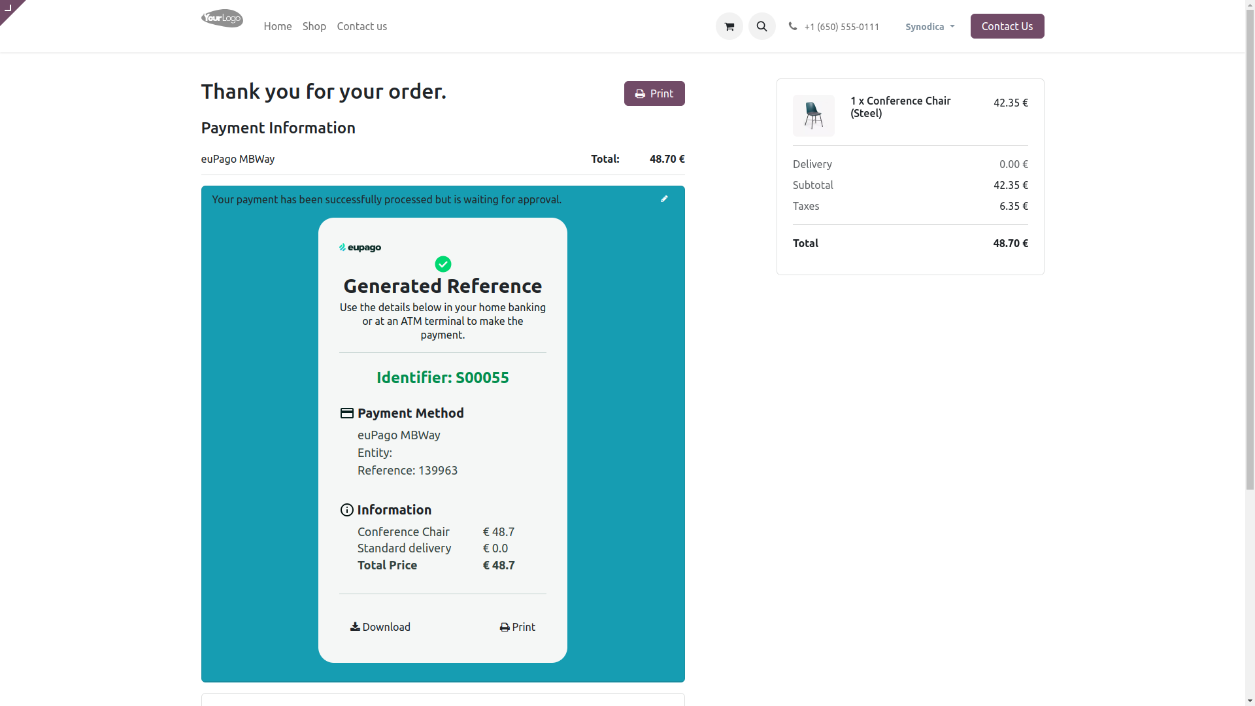Click the 'Total Price' label in the card
1255x706 pixels.
point(387,565)
